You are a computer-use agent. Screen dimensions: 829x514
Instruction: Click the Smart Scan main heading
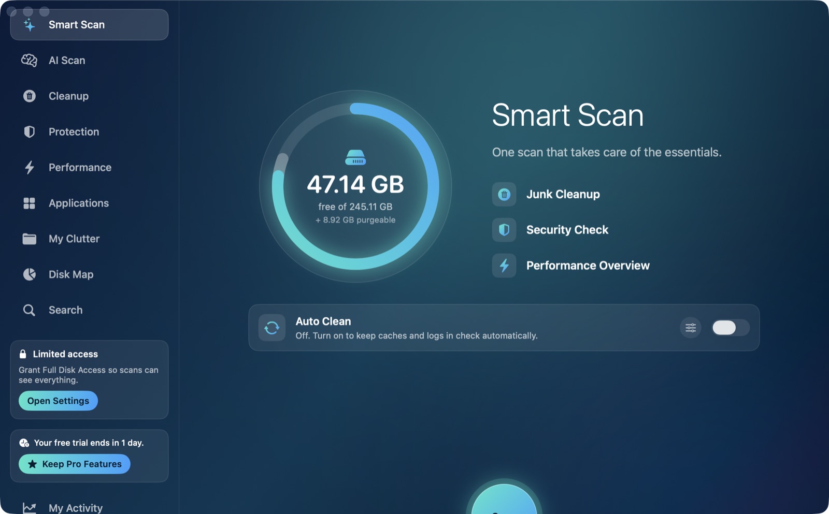pos(568,115)
